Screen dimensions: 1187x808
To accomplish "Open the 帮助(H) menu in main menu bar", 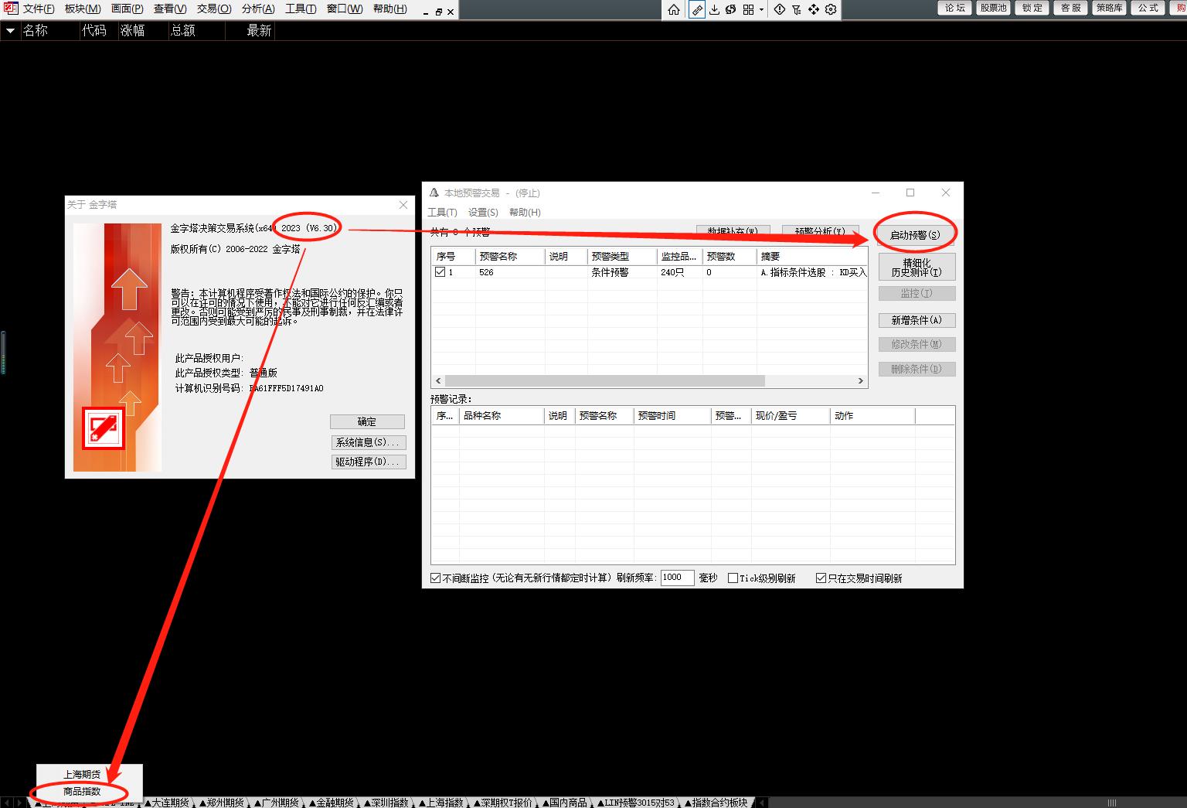I will [389, 9].
